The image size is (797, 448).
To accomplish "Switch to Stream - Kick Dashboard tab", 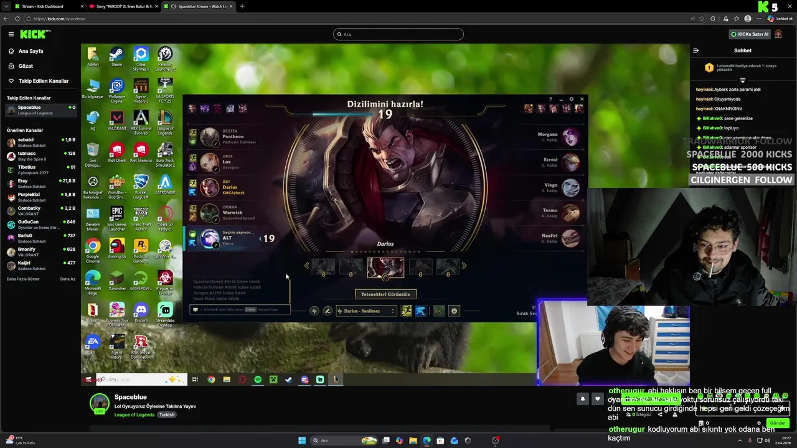I will (x=47, y=6).
